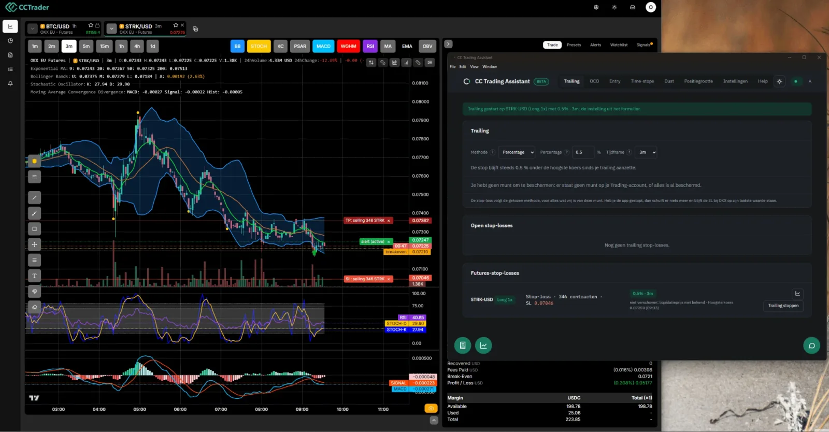The height and width of the screenshot is (432, 829).
Task: Open the Methode Percentage dropdown
Action: coord(518,152)
